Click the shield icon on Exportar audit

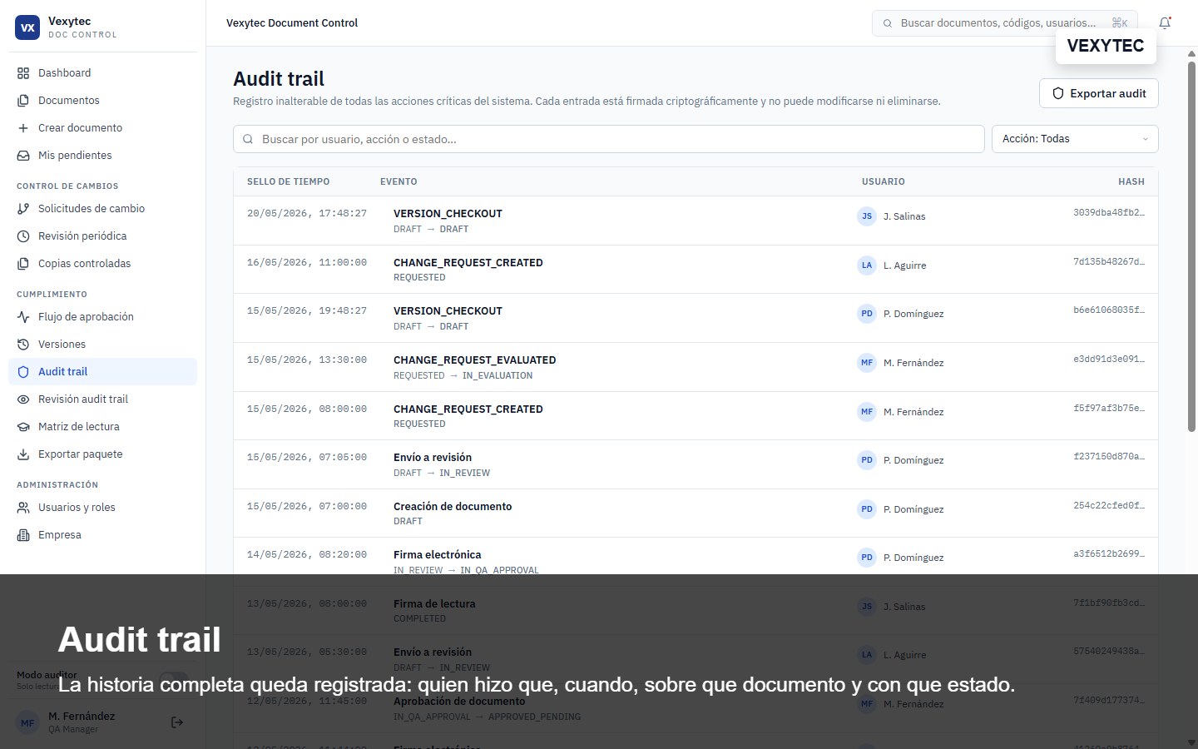point(1058,93)
